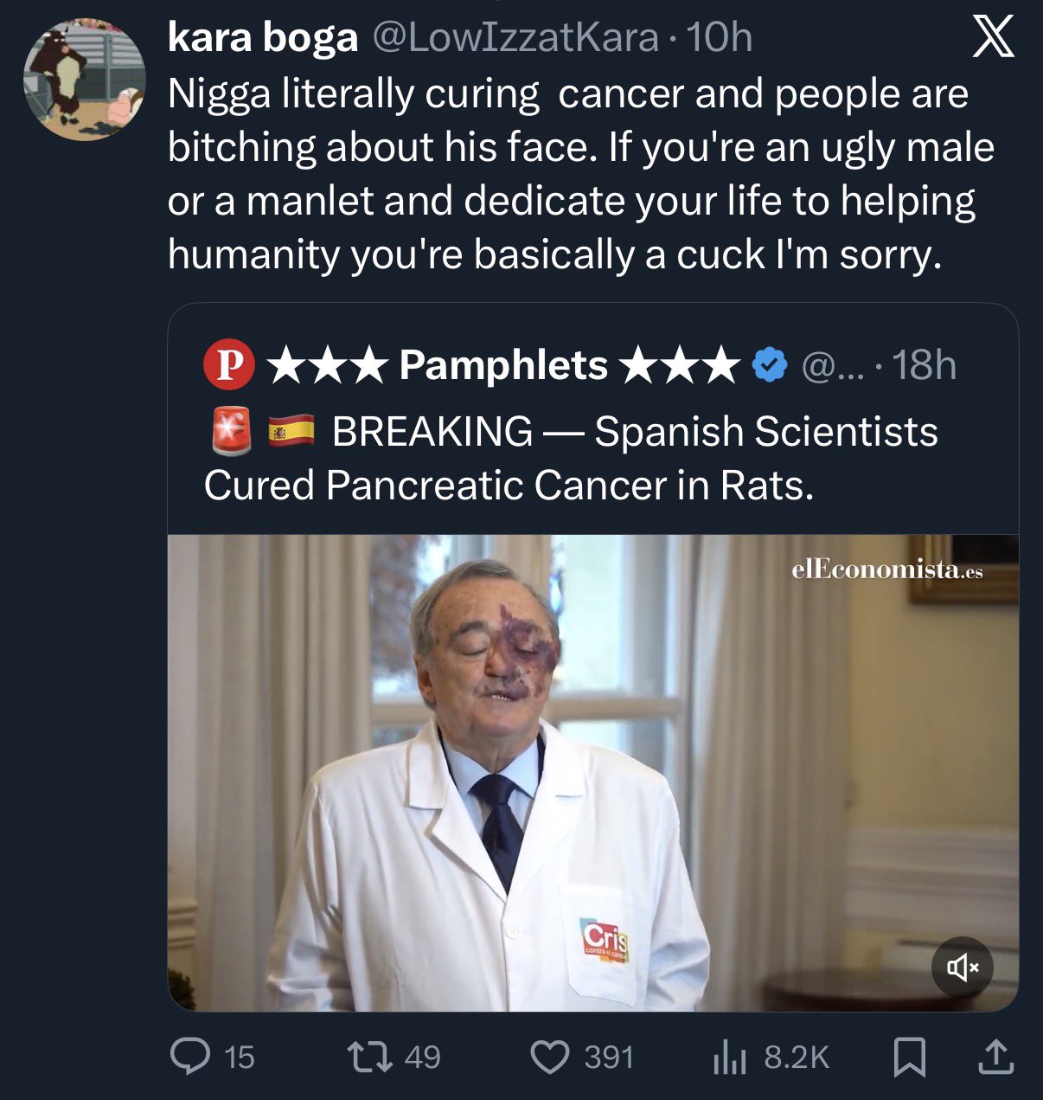The width and height of the screenshot is (1043, 1100).
Task: Open the Pamphlets account name
Action: click(x=503, y=365)
